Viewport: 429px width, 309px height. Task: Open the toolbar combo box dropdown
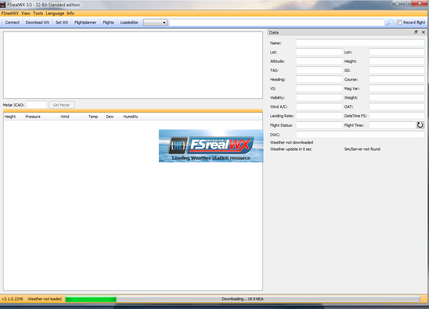[x=155, y=22]
